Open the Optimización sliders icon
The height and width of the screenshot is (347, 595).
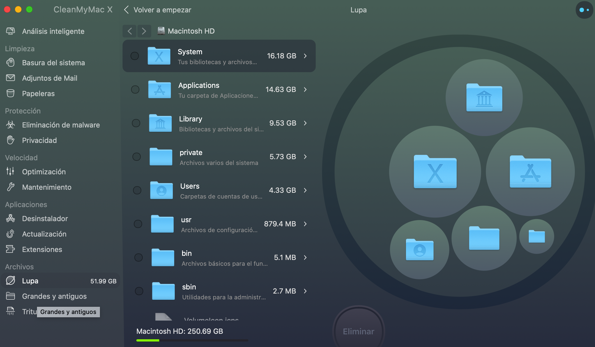point(10,172)
